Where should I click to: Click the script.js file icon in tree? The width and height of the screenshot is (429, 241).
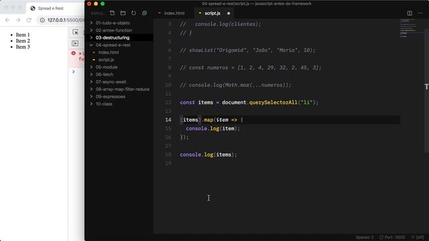94,60
